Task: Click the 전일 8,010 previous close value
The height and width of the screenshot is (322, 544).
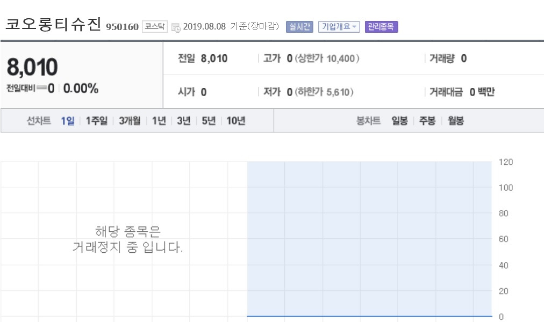Action: 214,58
